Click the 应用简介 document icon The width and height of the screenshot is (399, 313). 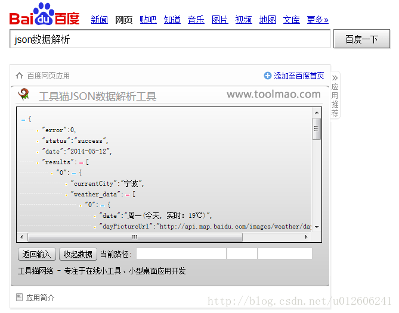coord(19,298)
